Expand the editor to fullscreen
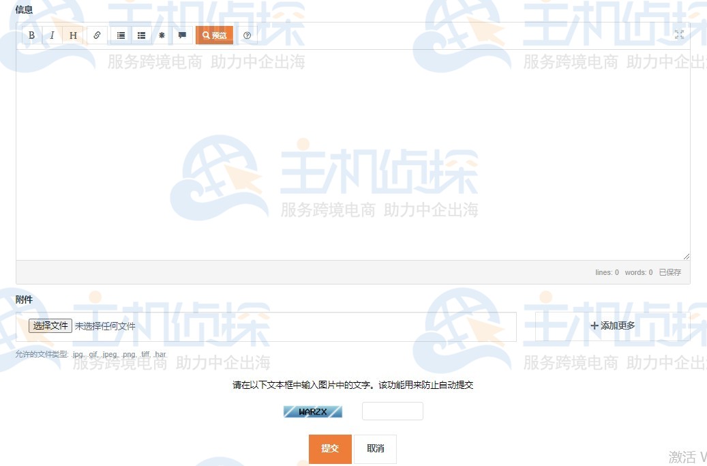The image size is (707, 466). pyautogui.click(x=679, y=34)
